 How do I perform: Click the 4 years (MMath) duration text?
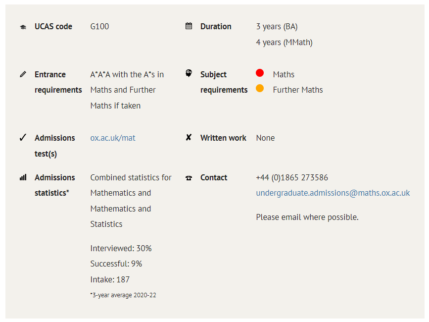(x=284, y=43)
